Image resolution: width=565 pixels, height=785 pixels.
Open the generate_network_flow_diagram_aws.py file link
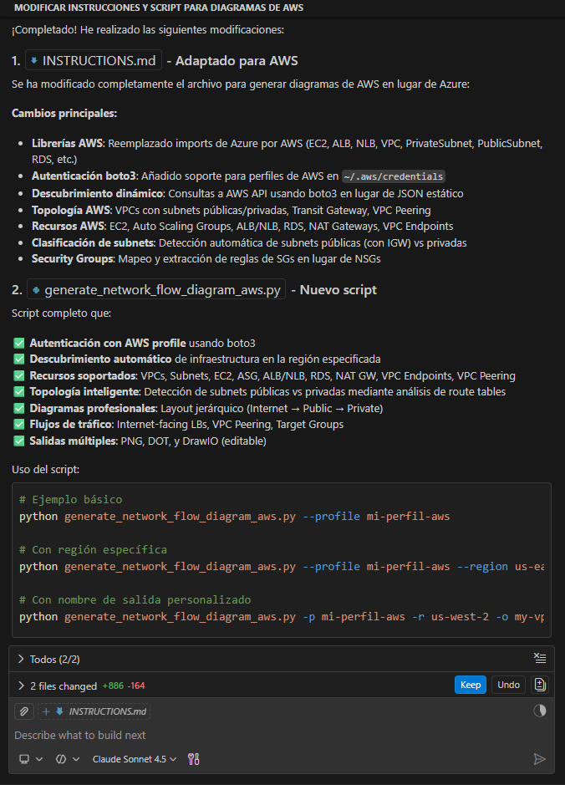pyautogui.click(x=155, y=290)
